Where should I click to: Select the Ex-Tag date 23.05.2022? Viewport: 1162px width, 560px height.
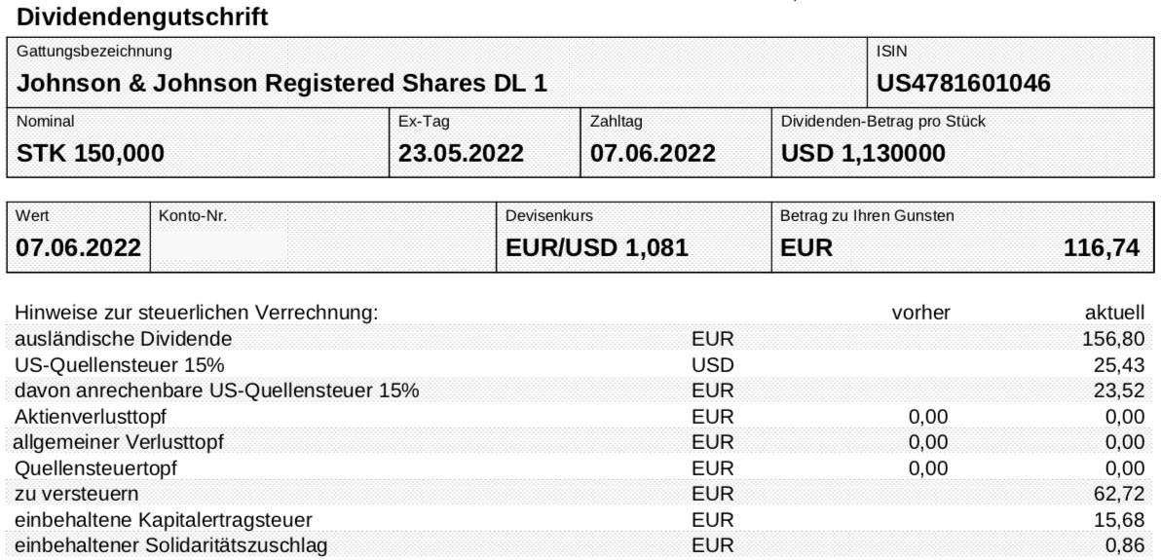[461, 153]
